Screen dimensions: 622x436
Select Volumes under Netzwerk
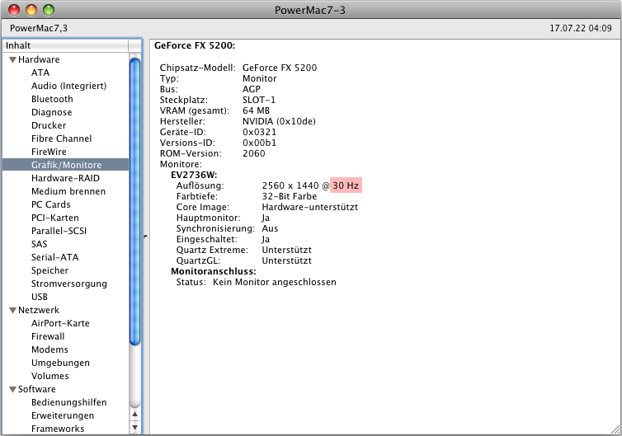pyautogui.click(x=50, y=376)
